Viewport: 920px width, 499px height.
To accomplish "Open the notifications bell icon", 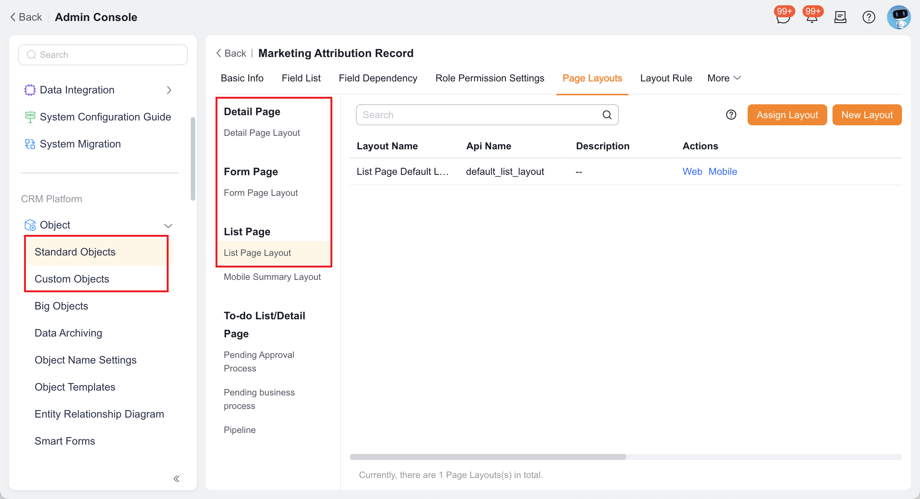I will [812, 17].
